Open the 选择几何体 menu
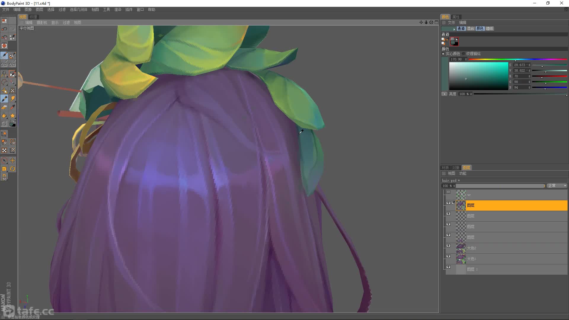 [79, 9]
